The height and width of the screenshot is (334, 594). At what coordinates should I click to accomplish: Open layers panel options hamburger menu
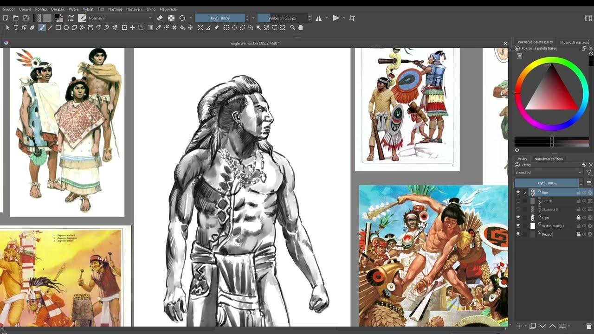point(589,183)
